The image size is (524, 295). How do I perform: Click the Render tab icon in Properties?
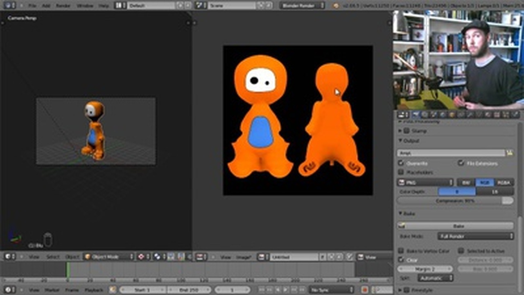pos(416,115)
